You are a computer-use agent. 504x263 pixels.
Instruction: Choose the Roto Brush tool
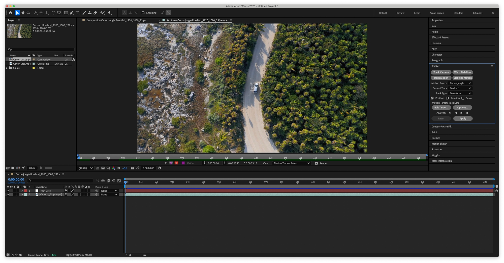tap(102, 13)
